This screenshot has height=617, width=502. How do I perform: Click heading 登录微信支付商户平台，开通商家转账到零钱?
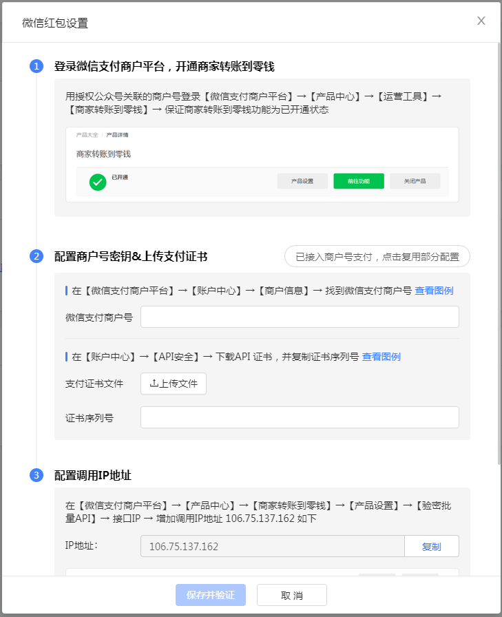click(x=164, y=67)
